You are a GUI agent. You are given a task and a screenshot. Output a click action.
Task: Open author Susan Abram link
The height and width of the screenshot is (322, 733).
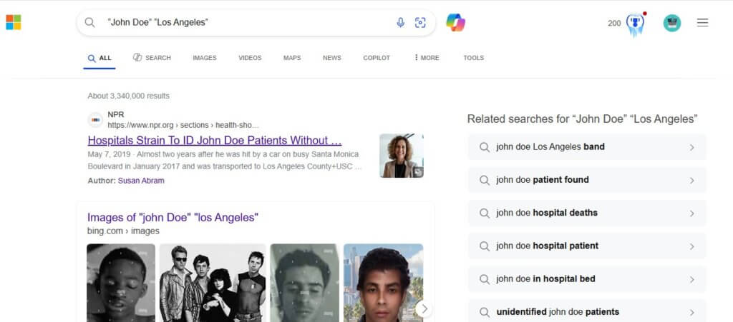click(141, 181)
